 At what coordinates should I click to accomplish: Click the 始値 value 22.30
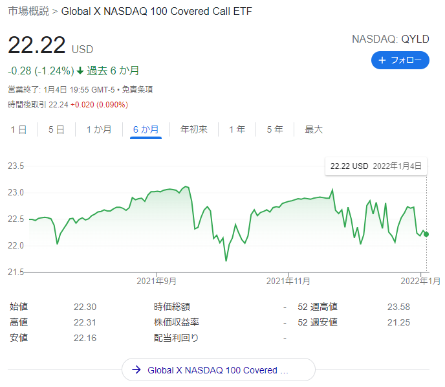click(x=85, y=307)
